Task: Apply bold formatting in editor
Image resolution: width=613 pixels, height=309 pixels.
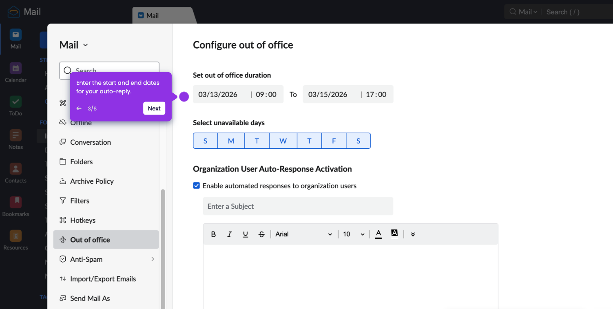Action: pos(213,234)
